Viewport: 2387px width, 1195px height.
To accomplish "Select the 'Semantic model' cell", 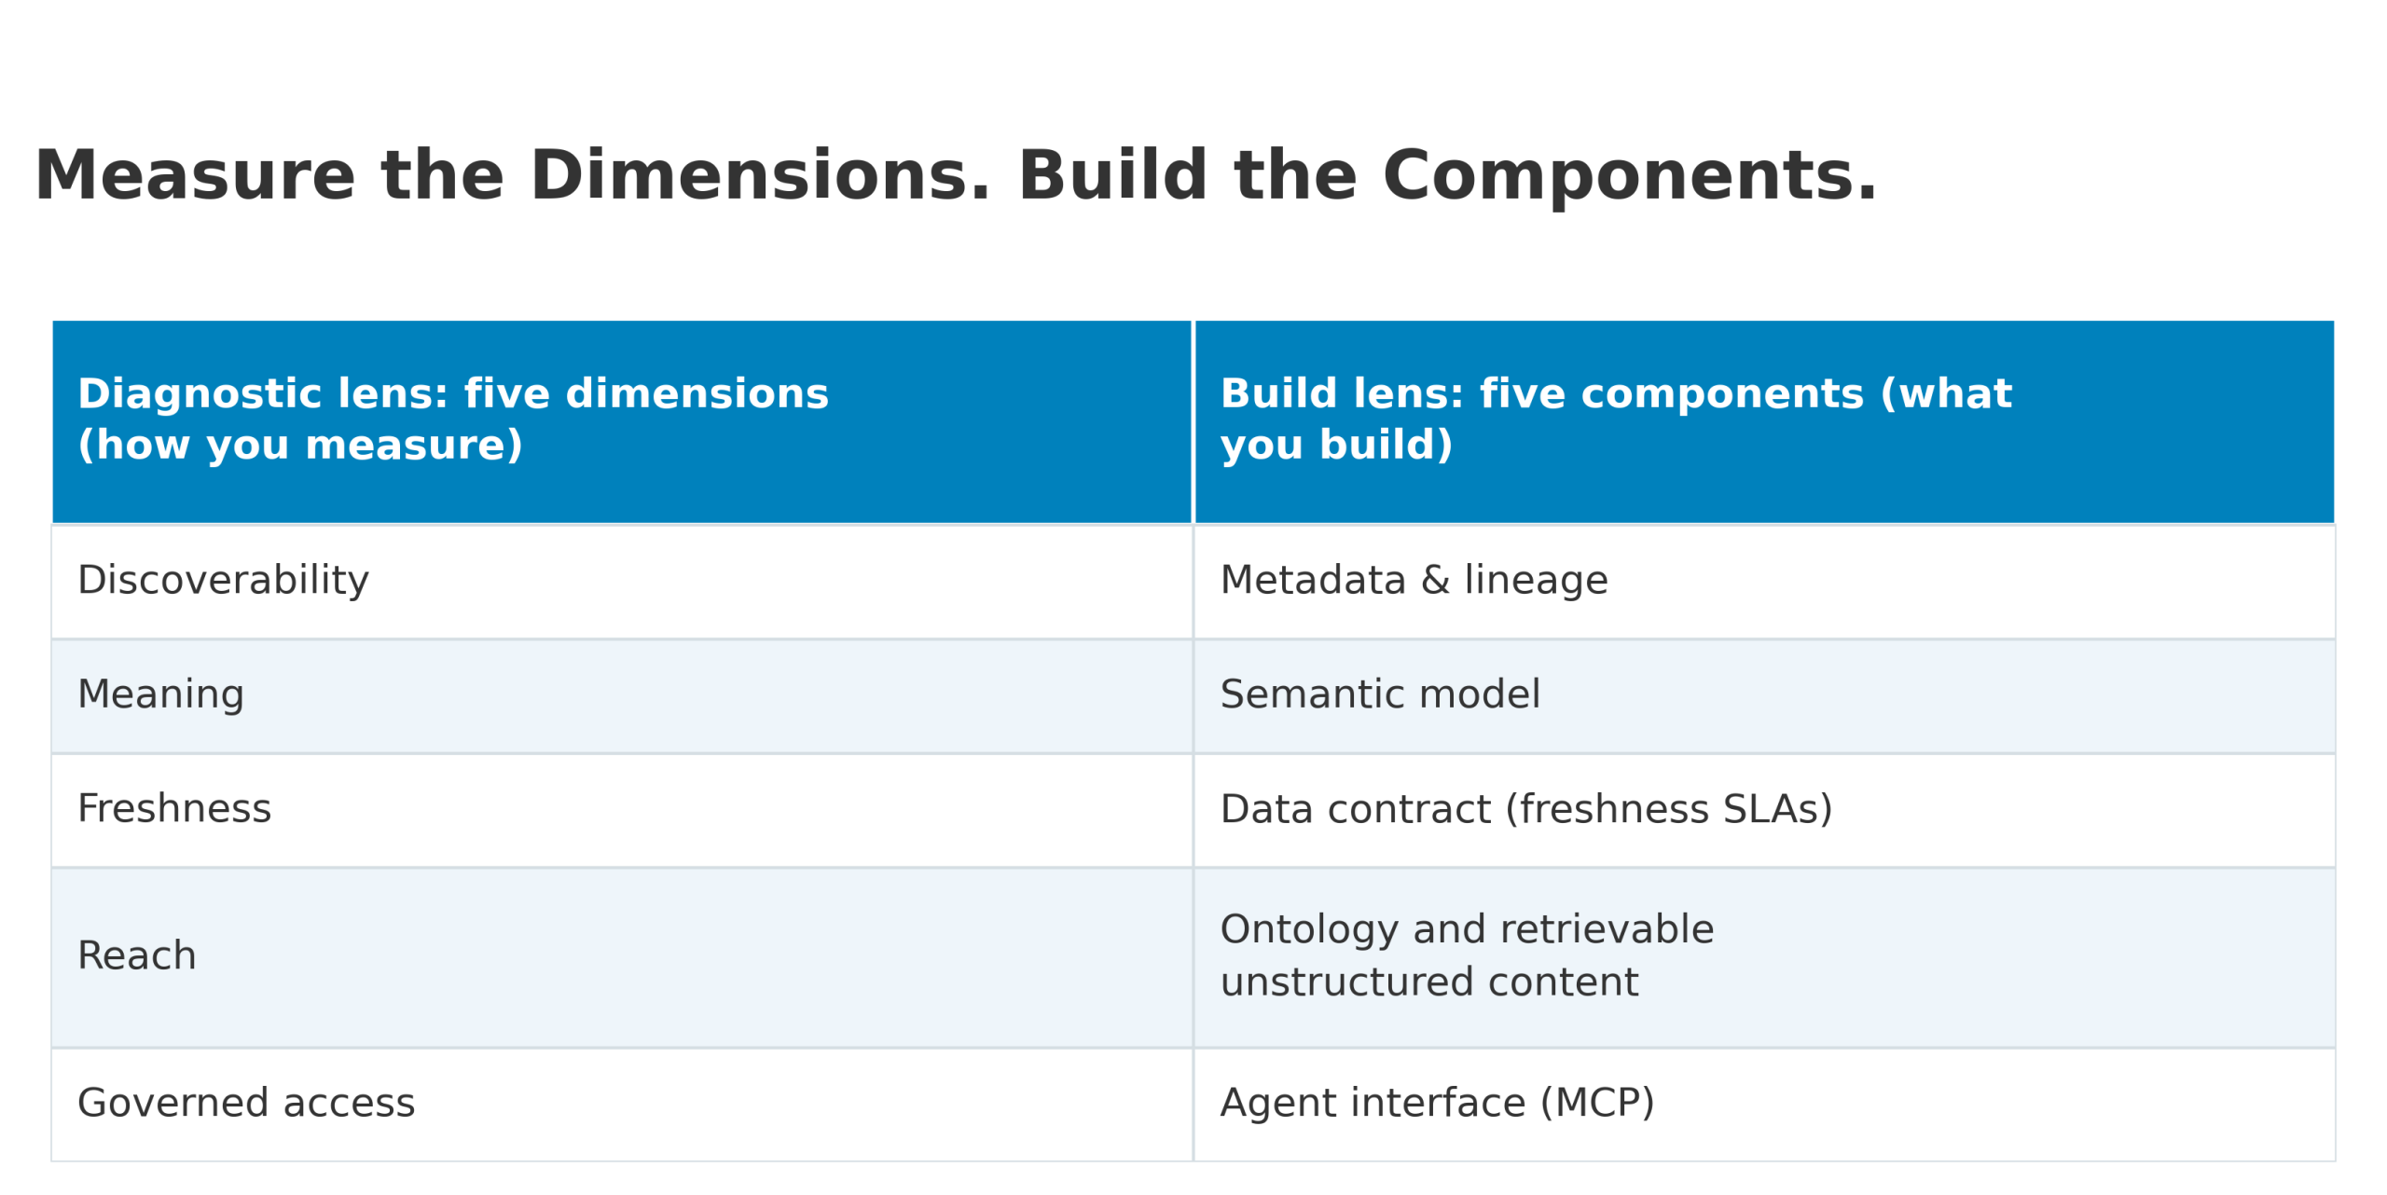I will (1764, 696).
